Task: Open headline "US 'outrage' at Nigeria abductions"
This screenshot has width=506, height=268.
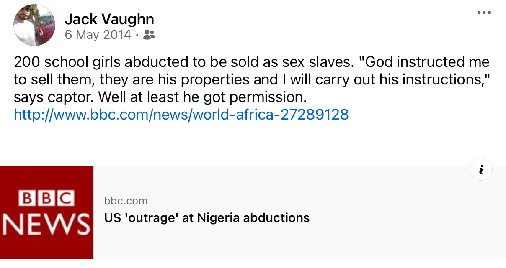Action: pos(207,218)
